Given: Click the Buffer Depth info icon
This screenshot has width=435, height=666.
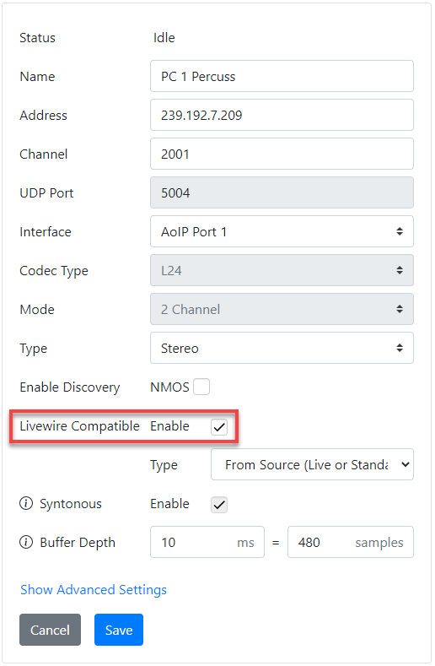Looking at the screenshot, I should click(x=26, y=542).
